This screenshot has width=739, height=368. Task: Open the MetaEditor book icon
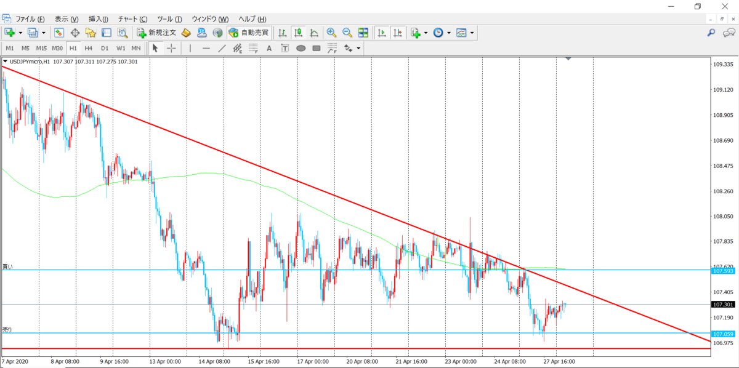tap(186, 33)
